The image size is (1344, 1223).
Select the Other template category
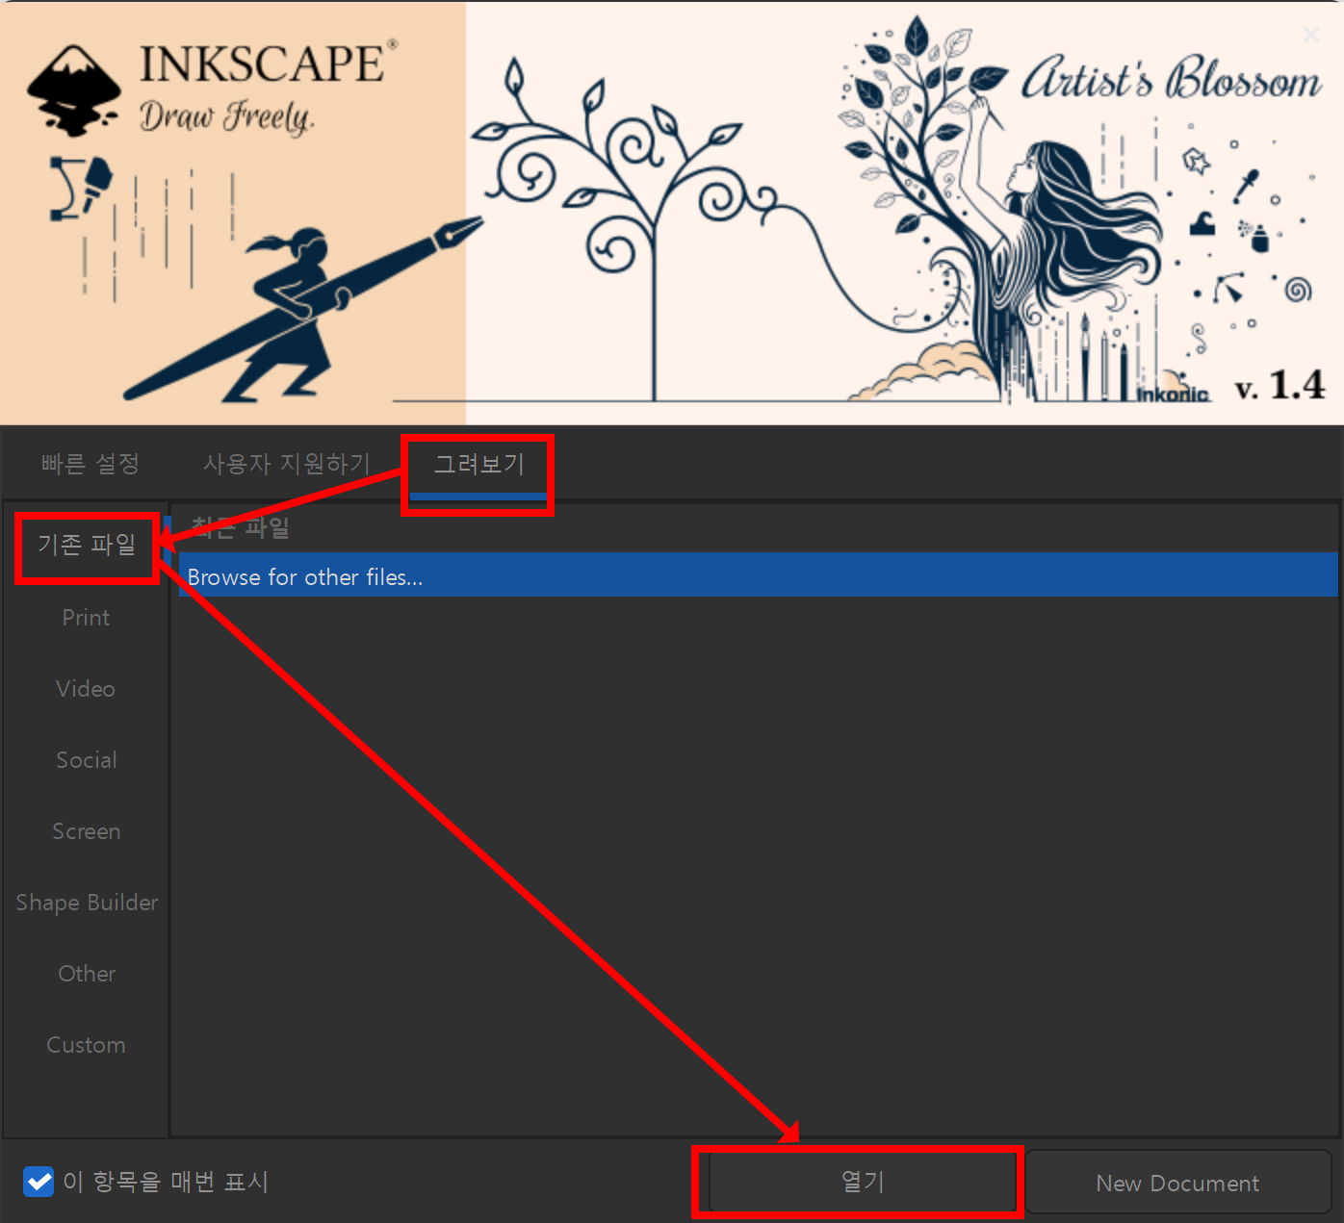point(87,974)
